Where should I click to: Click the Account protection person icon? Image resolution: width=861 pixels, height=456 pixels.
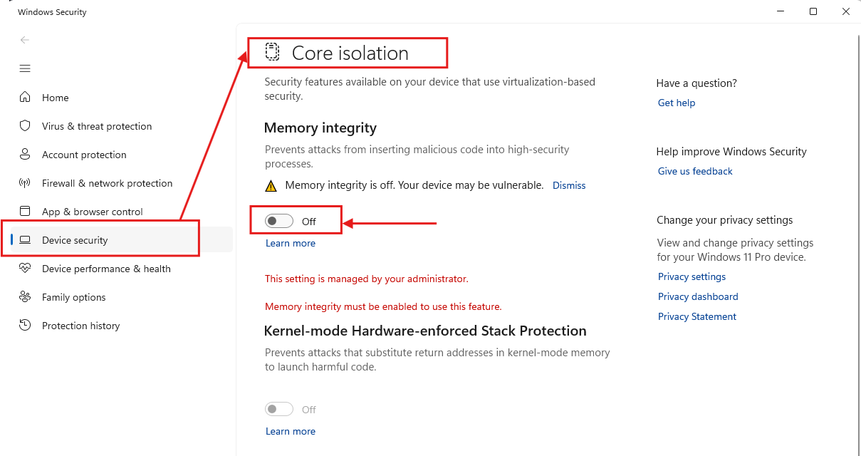click(25, 155)
